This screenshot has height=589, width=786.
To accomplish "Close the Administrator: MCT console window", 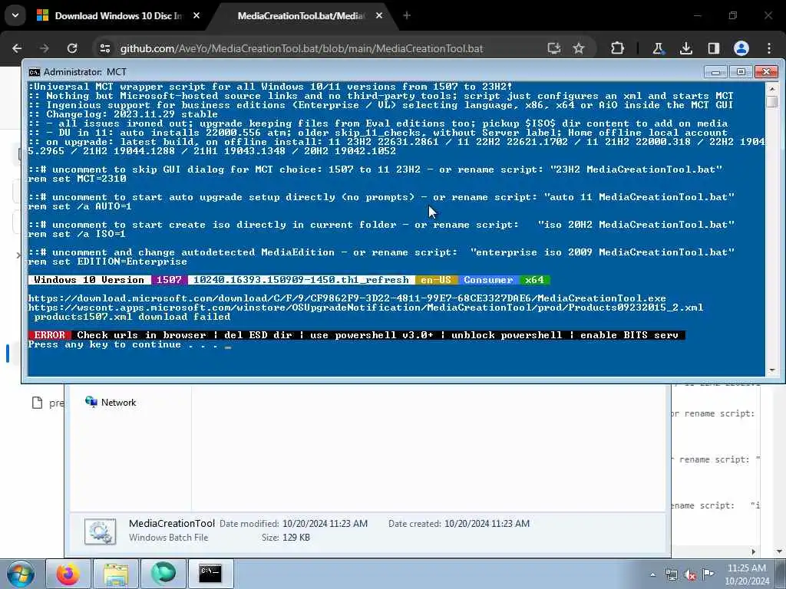I will [x=766, y=72].
